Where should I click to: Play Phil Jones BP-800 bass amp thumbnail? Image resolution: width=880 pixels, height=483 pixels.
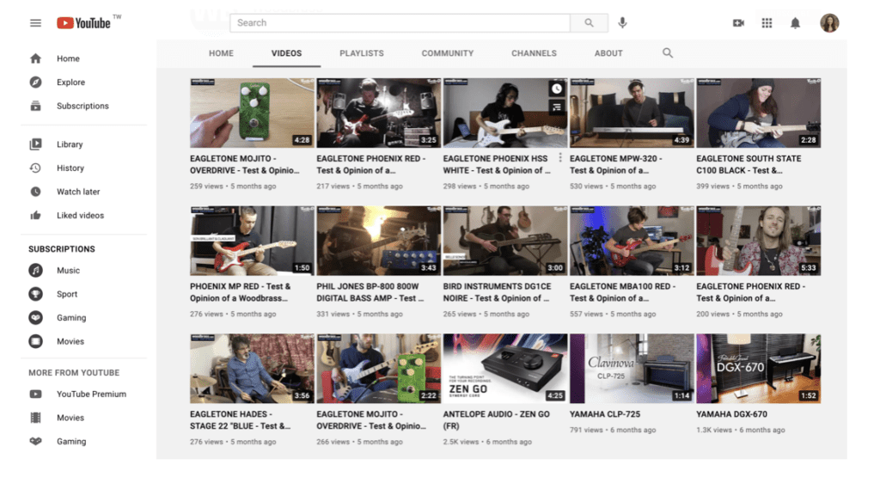[378, 241]
